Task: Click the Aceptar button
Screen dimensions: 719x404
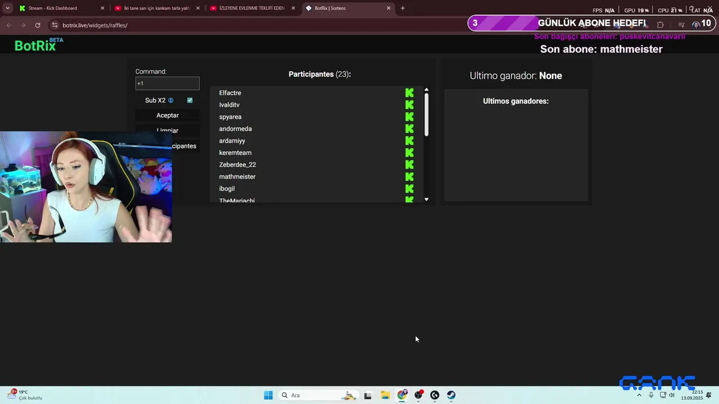Action: [x=167, y=115]
